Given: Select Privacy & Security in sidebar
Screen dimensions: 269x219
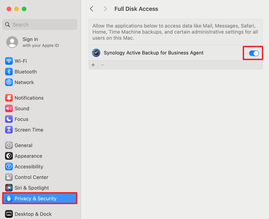Looking at the screenshot, I should click(x=40, y=198).
